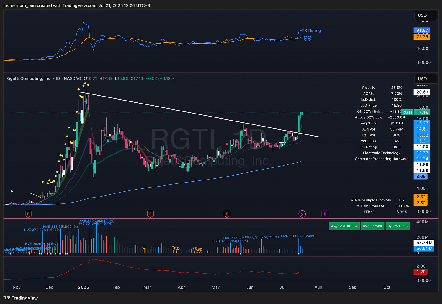Click the blue 8.69 long-term average label
Screen dimensions: 442x304
click(421, 176)
